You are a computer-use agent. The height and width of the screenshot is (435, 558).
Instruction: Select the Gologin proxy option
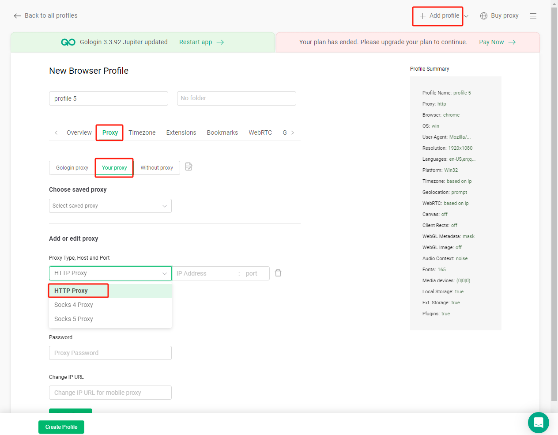[72, 168]
